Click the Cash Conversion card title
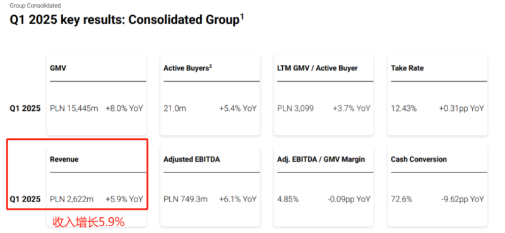The width and height of the screenshot is (505, 233). pyautogui.click(x=419, y=159)
